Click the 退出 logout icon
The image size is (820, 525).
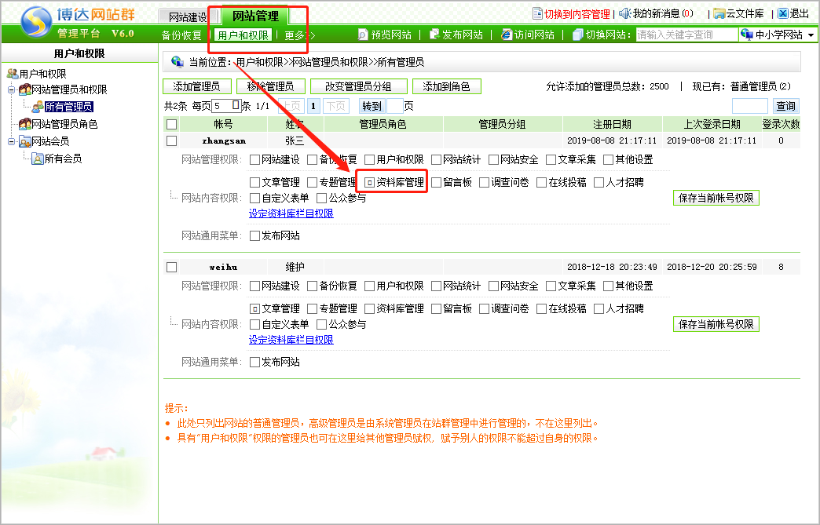point(782,14)
